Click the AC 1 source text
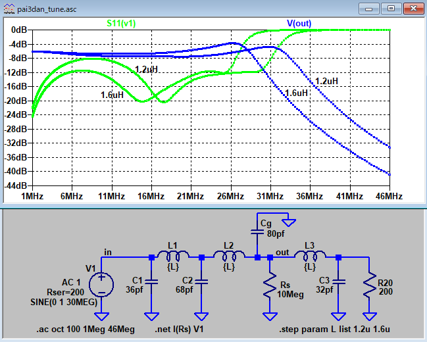 click(71, 282)
